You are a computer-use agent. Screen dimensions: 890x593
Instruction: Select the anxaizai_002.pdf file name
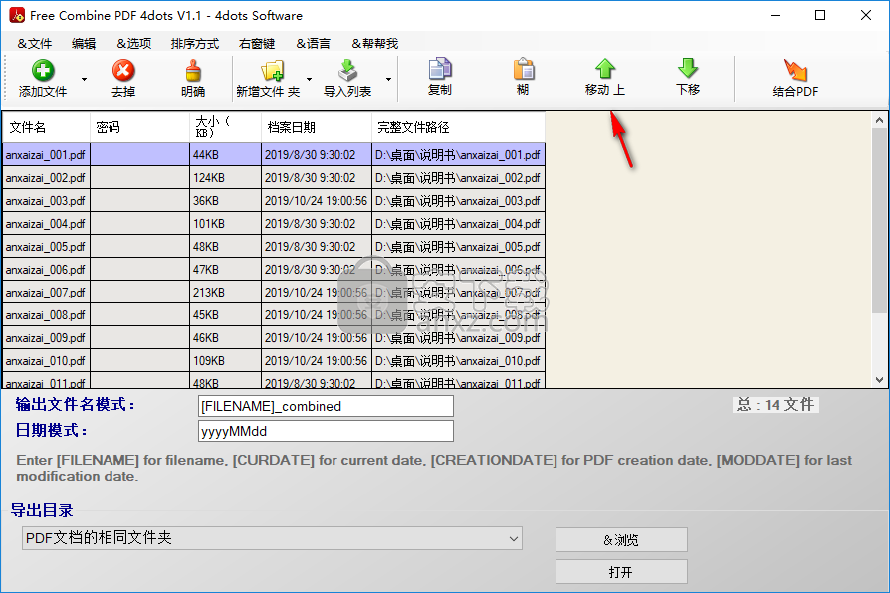[46, 178]
